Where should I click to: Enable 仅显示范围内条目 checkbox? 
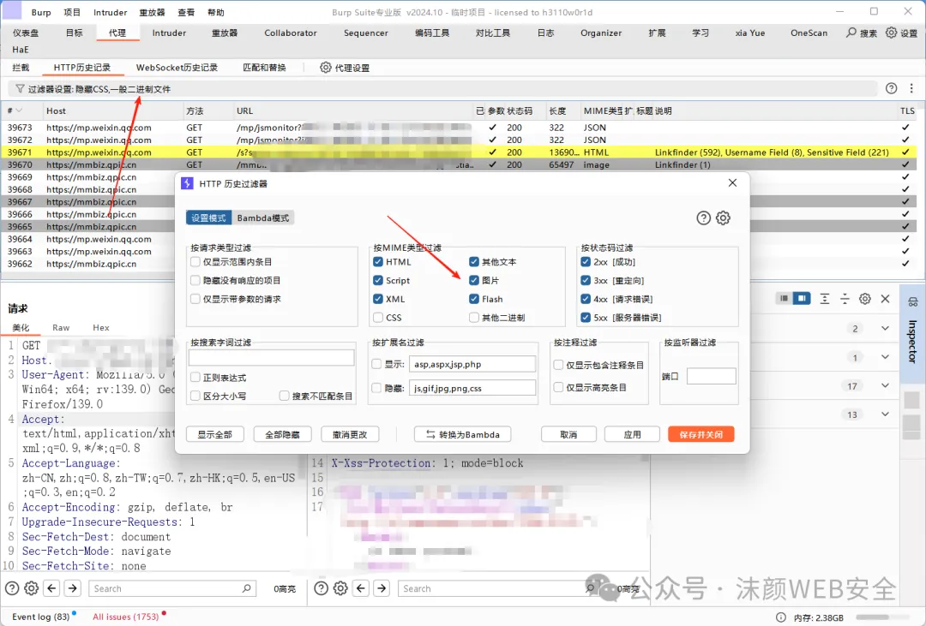pyautogui.click(x=195, y=261)
